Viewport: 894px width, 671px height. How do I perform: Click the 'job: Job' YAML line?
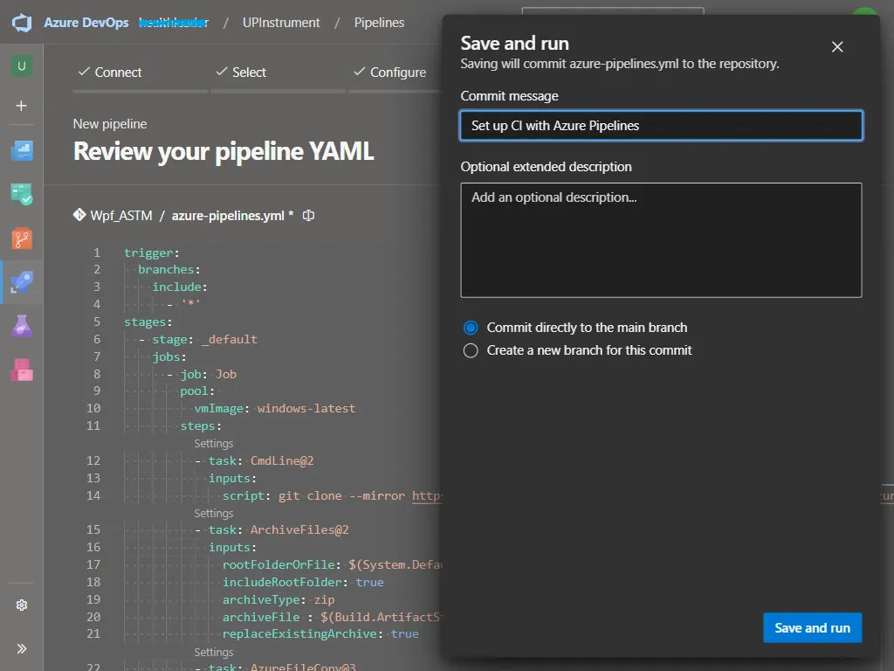click(x=202, y=374)
